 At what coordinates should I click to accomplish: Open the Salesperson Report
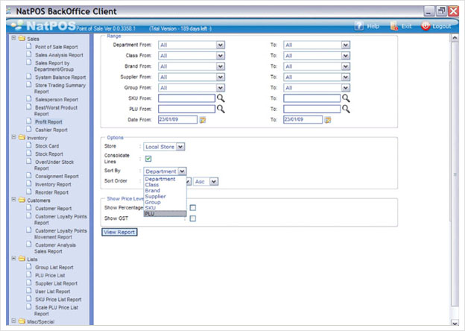click(x=57, y=99)
